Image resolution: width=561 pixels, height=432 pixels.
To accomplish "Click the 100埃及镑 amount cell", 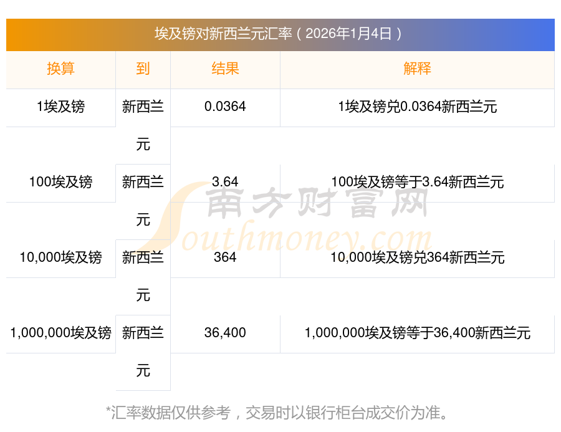I will coord(60,183).
